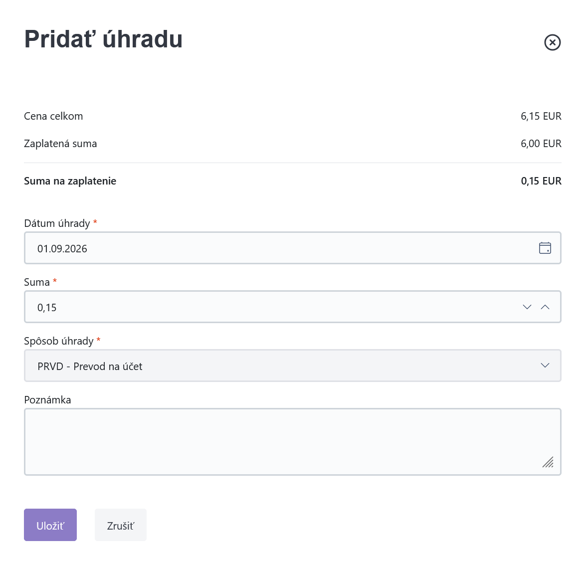Select the 6,00 EUR paid amount value
Image resolution: width=584 pixels, height=563 pixels.
click(x=541, y=144)
